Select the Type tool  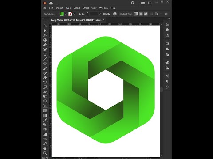45,54
